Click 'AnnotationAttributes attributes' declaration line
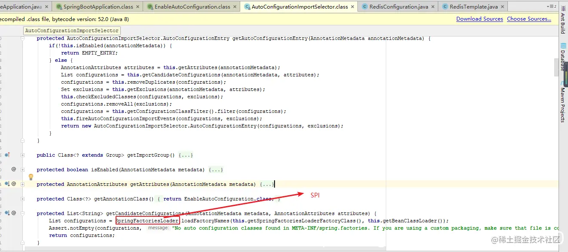This screenshot has height=252, width=568. coord(171,67)
